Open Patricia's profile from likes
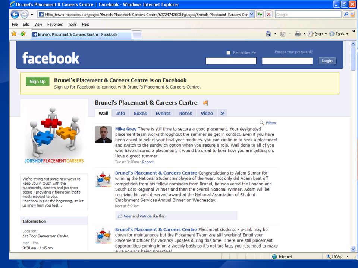Image resolution: width=358 pixels, height=268 pixels. (145, 216)
